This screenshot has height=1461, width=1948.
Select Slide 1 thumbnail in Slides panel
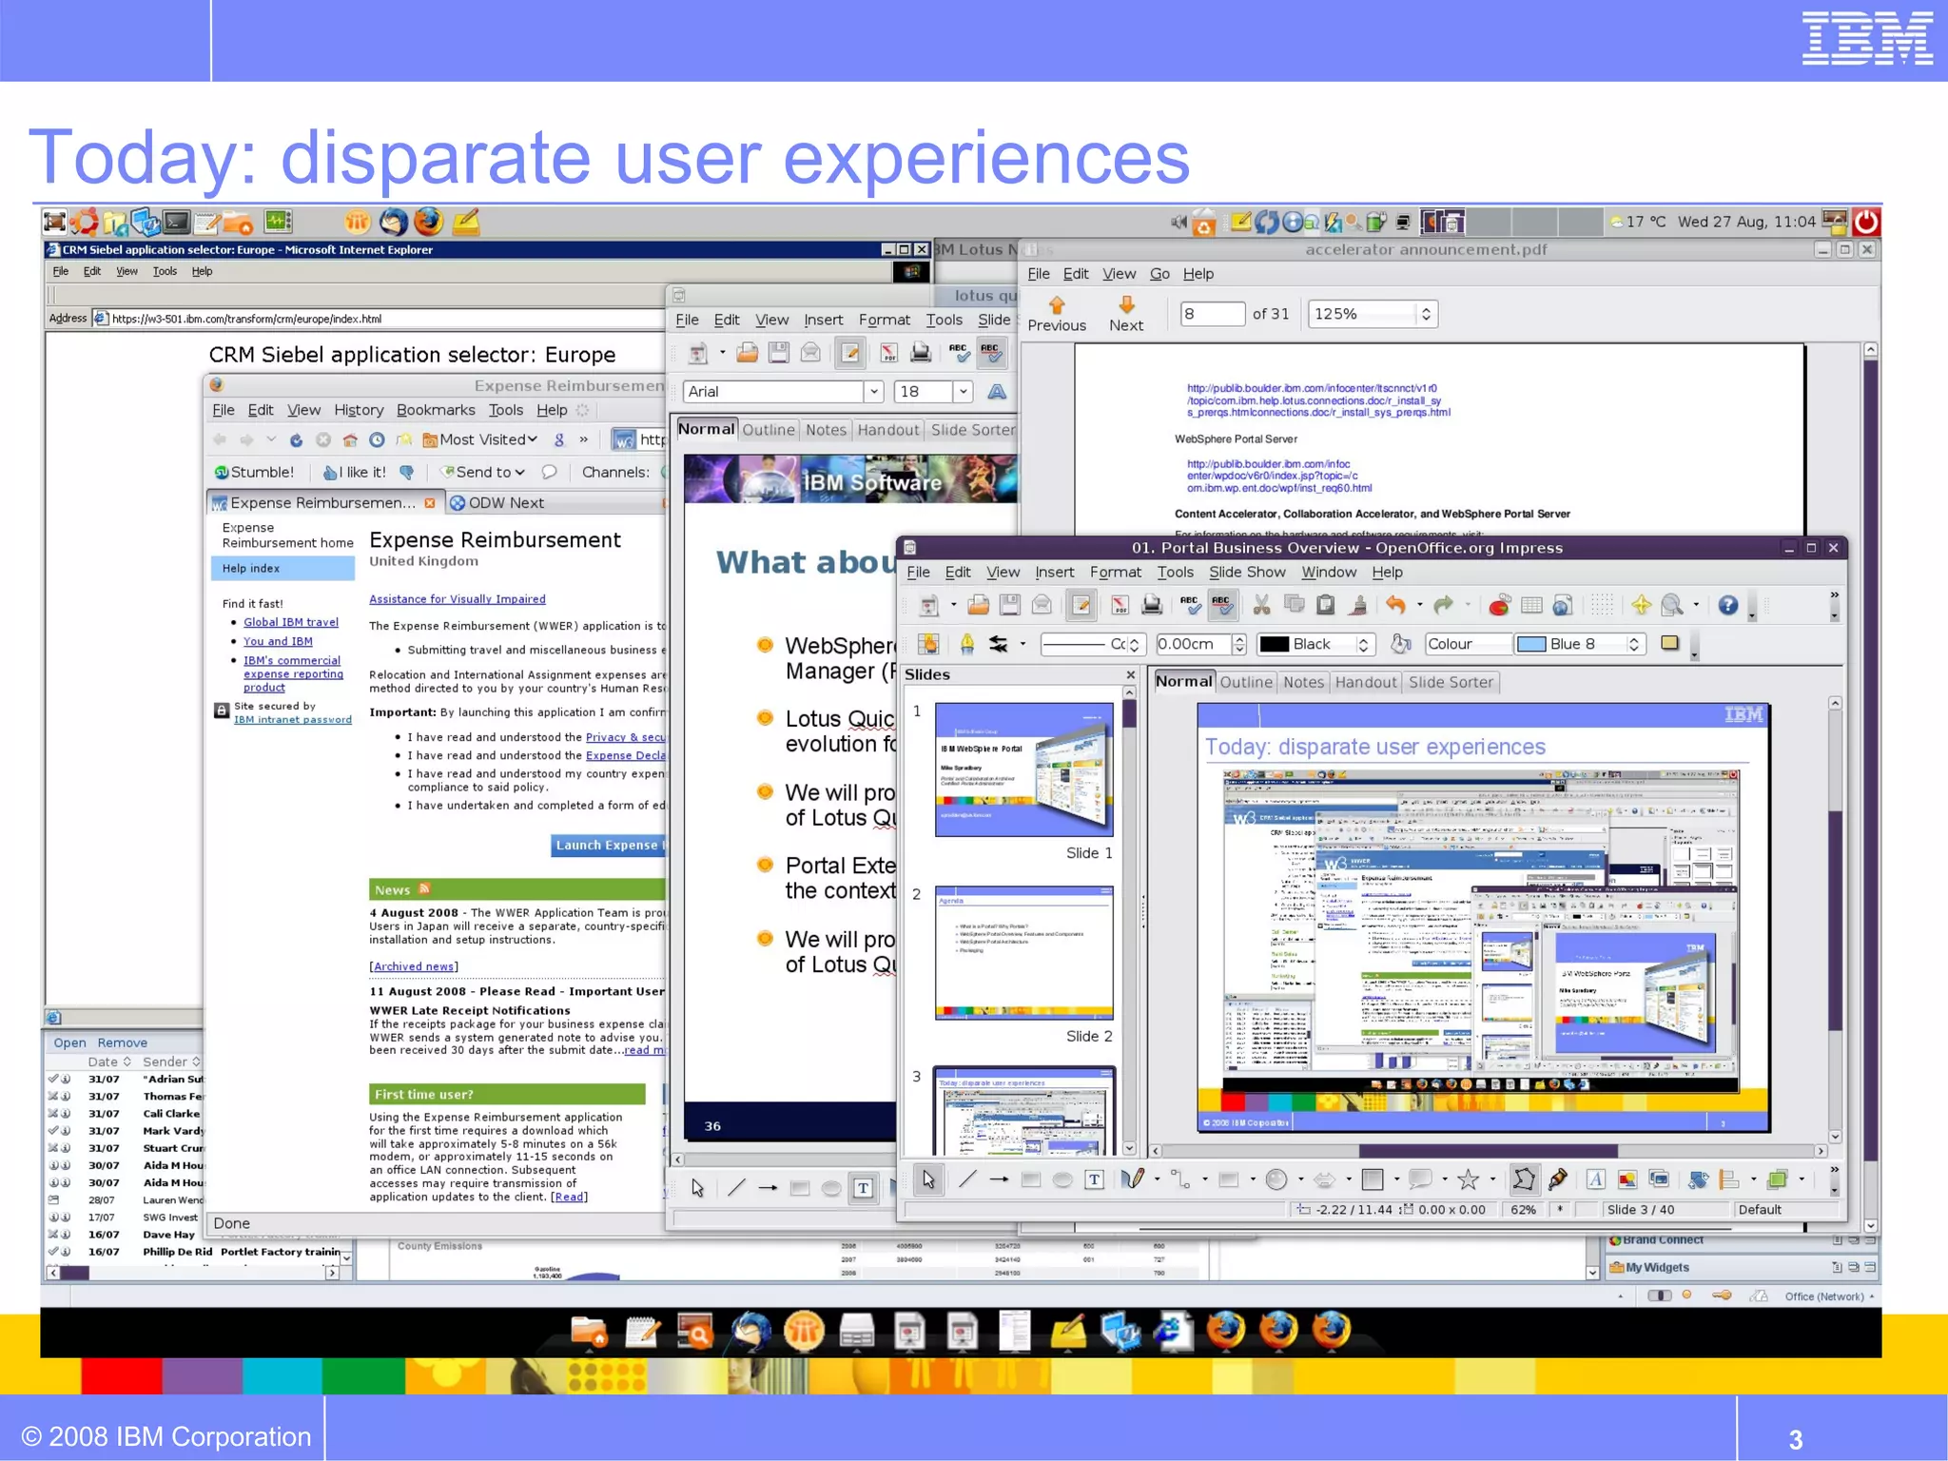1023,769
